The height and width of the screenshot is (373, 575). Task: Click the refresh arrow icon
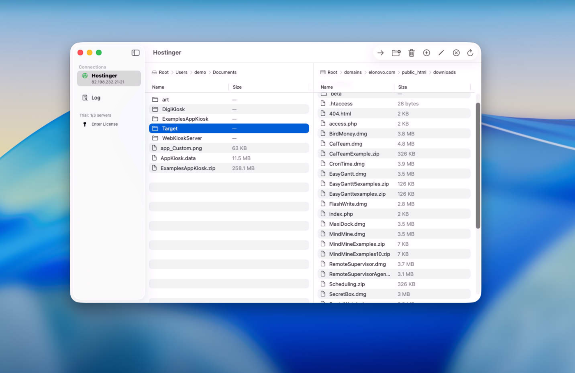(x=470, y=53)
